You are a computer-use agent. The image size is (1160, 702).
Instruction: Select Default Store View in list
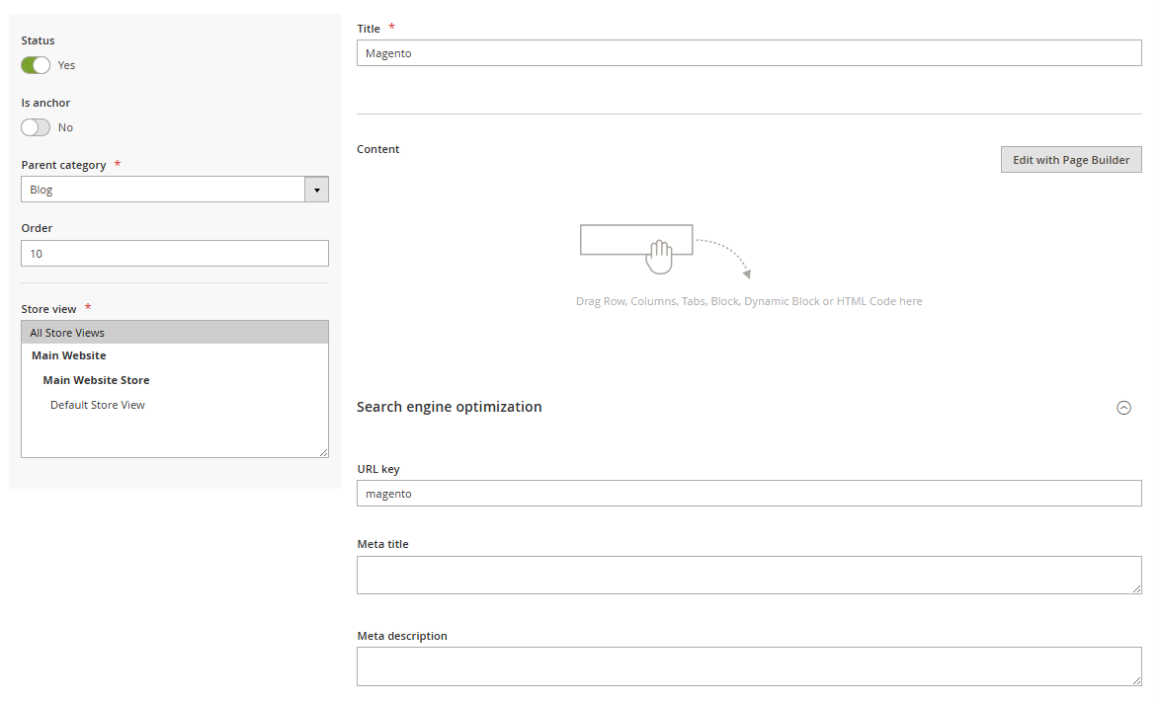[98, 405]
